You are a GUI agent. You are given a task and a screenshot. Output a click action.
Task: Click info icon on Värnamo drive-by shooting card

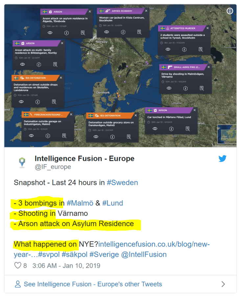pos(185,88)
